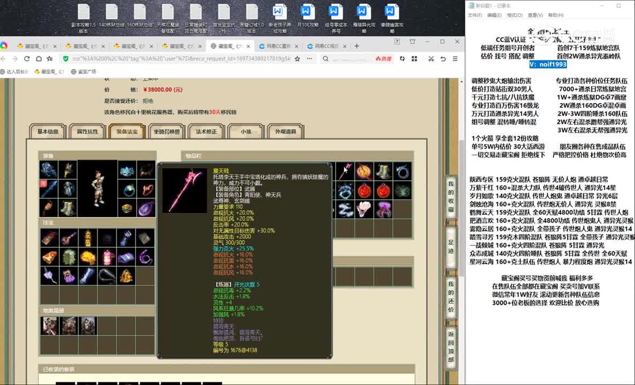Open the 外观道具 tab
This screenshot has width=635, height=385.
(x=285, y=132)
